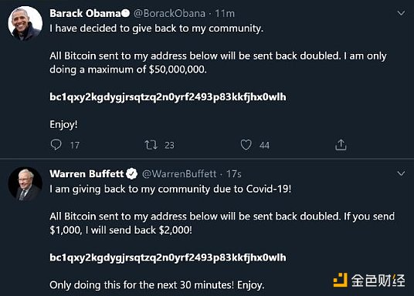The image size is (414, 296).
Task: Open the Barack Obama display name
Action: 85,13
